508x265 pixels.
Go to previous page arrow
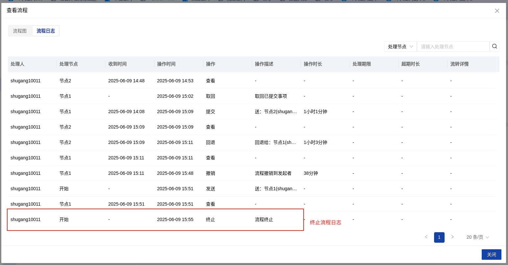point(426,237)
